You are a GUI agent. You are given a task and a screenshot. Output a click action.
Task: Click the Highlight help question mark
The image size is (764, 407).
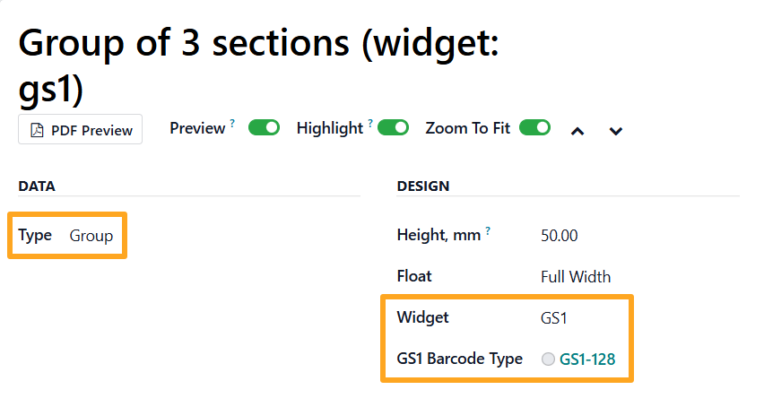point(370,124)
